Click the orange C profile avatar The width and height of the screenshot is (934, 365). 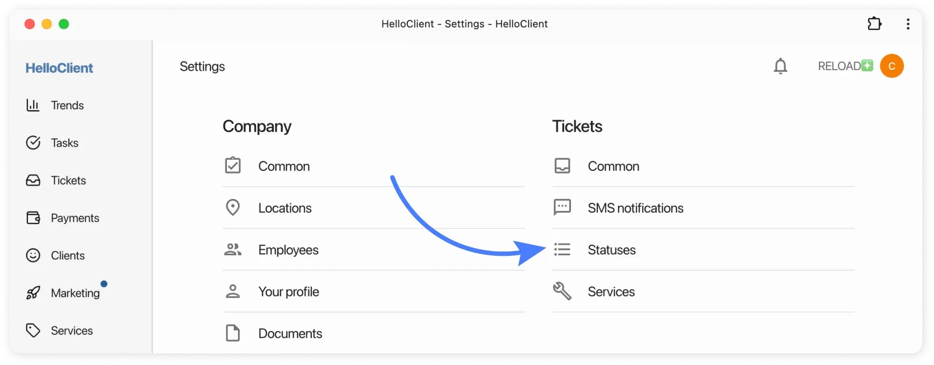click(x=892, y=66)
